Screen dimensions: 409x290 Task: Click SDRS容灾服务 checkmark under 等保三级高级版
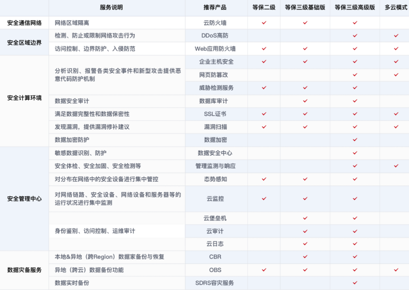coord(355,283)
